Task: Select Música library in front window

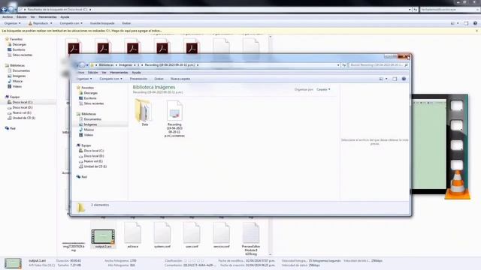Action: [x=89, y=130]
